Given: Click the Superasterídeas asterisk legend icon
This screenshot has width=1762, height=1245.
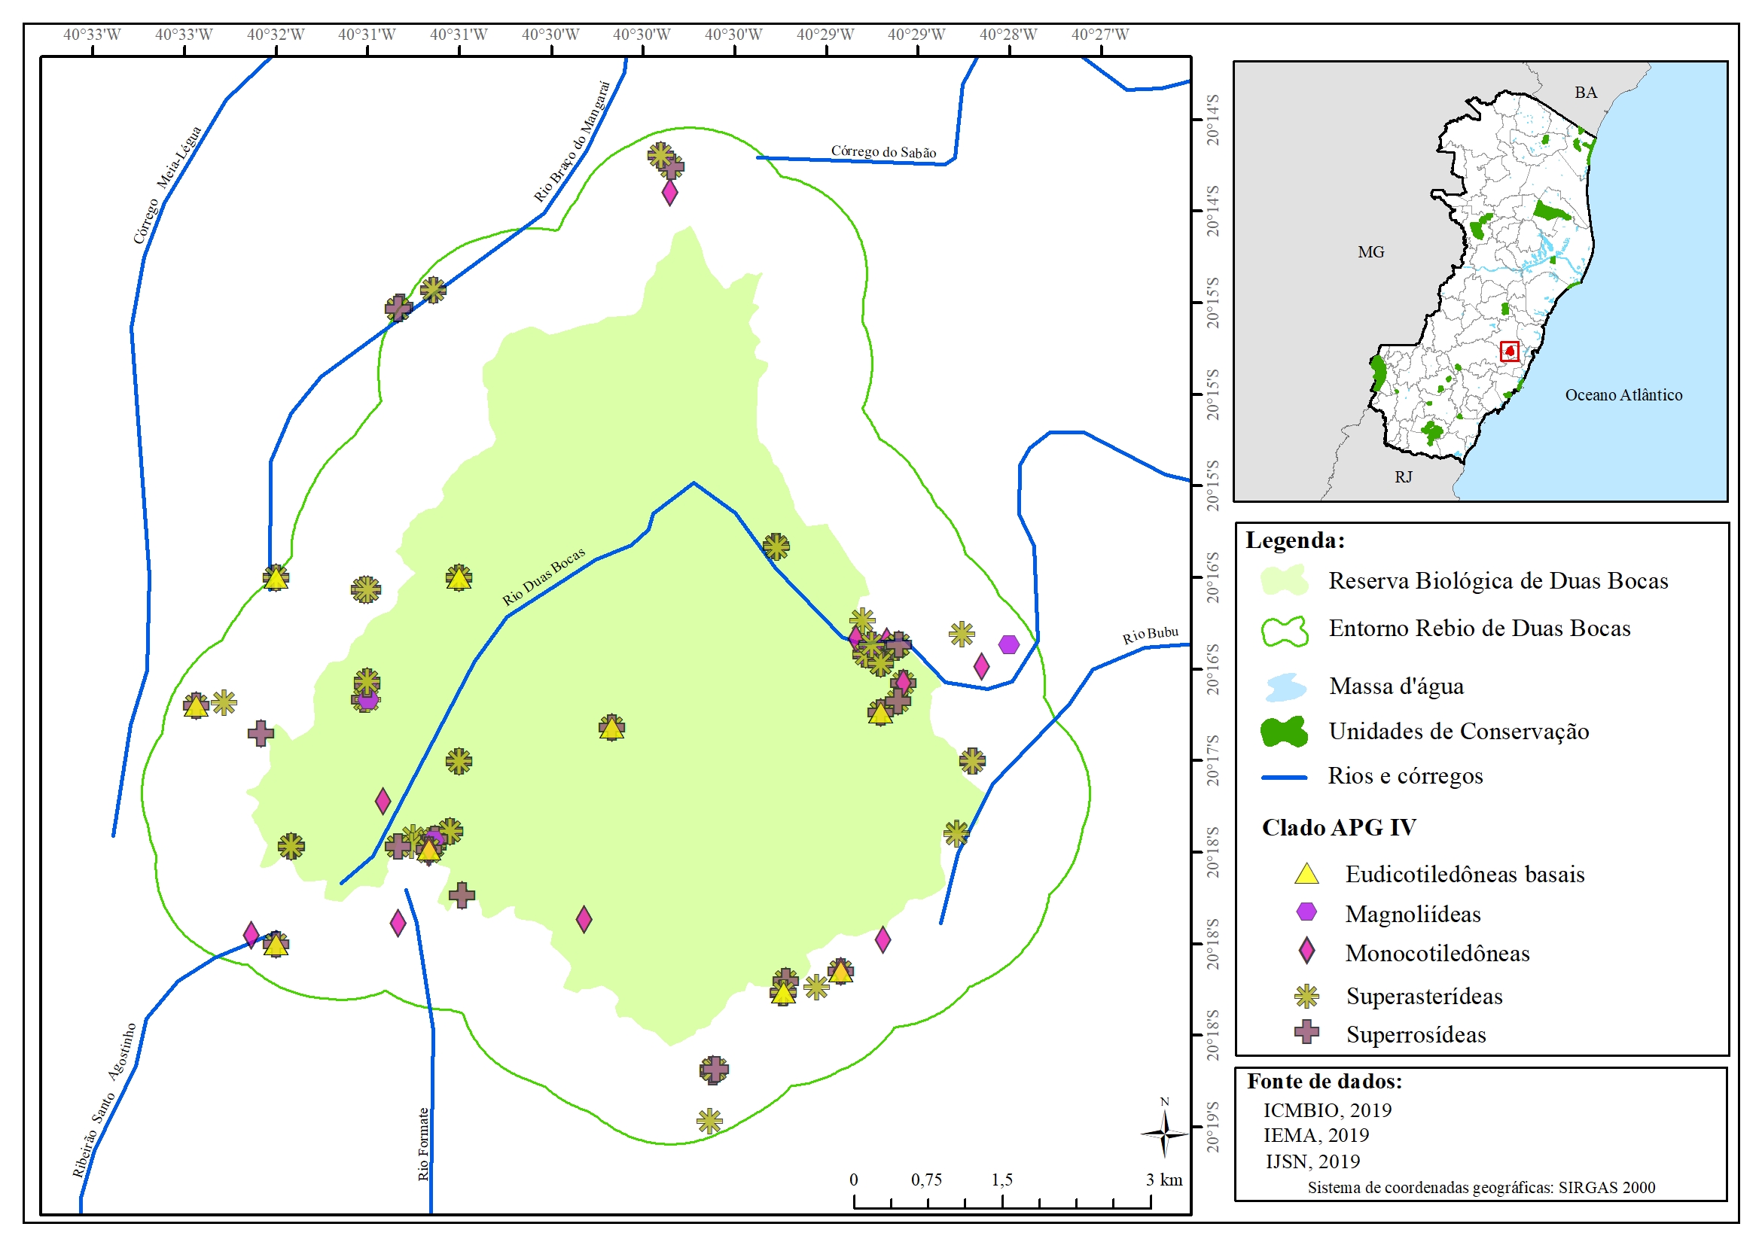Looking at the screenshot, I should [x=1306, y=997].
